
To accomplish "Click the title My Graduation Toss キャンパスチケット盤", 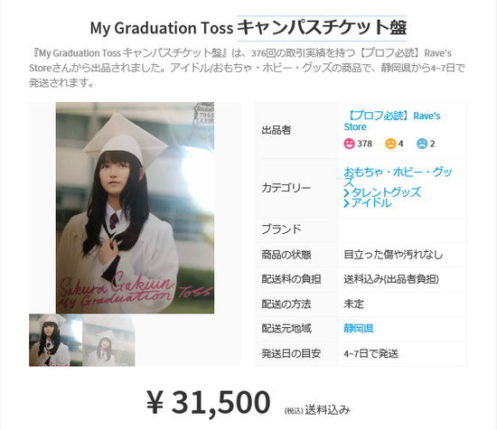I will tap(248, 28).
